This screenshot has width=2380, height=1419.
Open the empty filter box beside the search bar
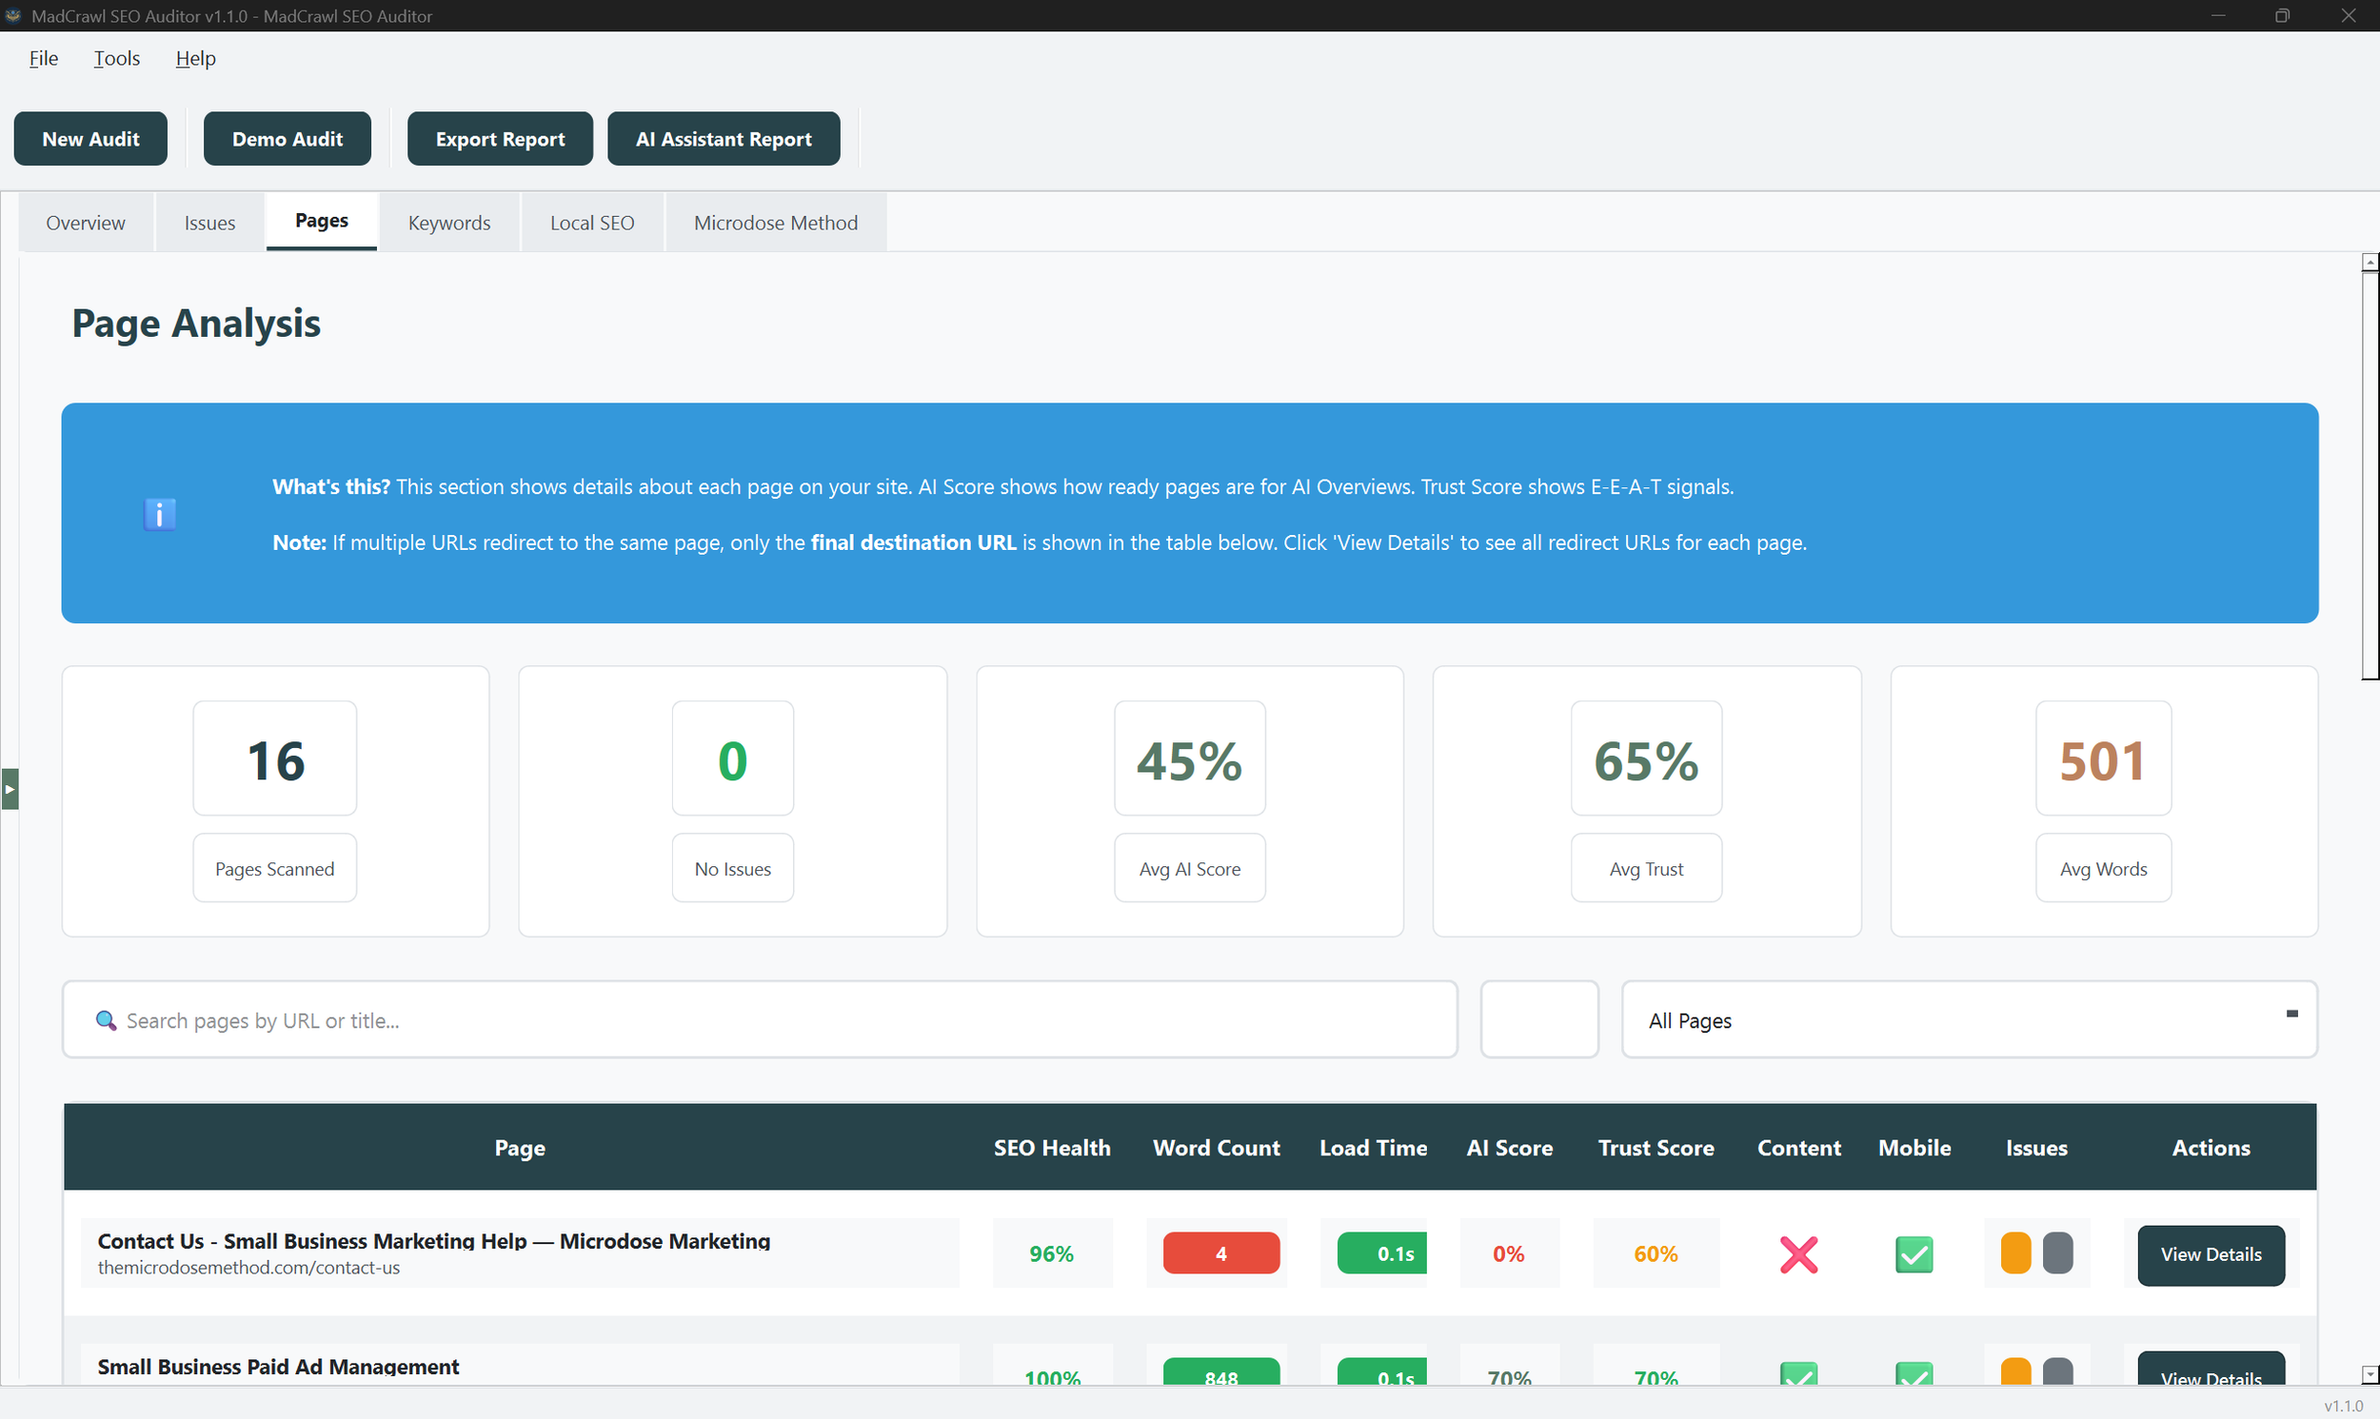pos(1538,1019)
